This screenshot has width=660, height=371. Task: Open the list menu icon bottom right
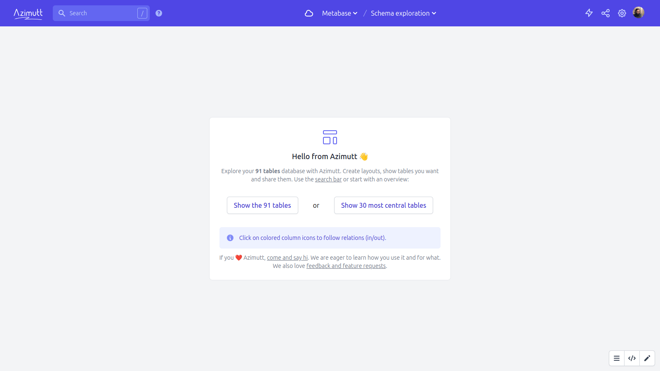coord(617,358)
